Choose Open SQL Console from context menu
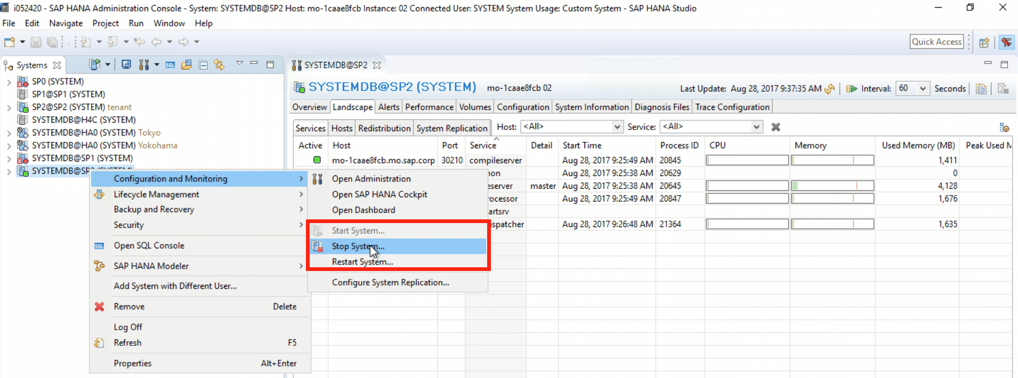The height and width of the screenshot is (378, 1018). click(199, 245)
